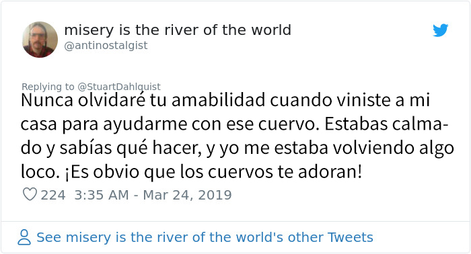Image resolution: width=471 pixels, height=254 pixels.
Task: Click the person silhouette icon in footer
Action: click(x=24, y=237)
